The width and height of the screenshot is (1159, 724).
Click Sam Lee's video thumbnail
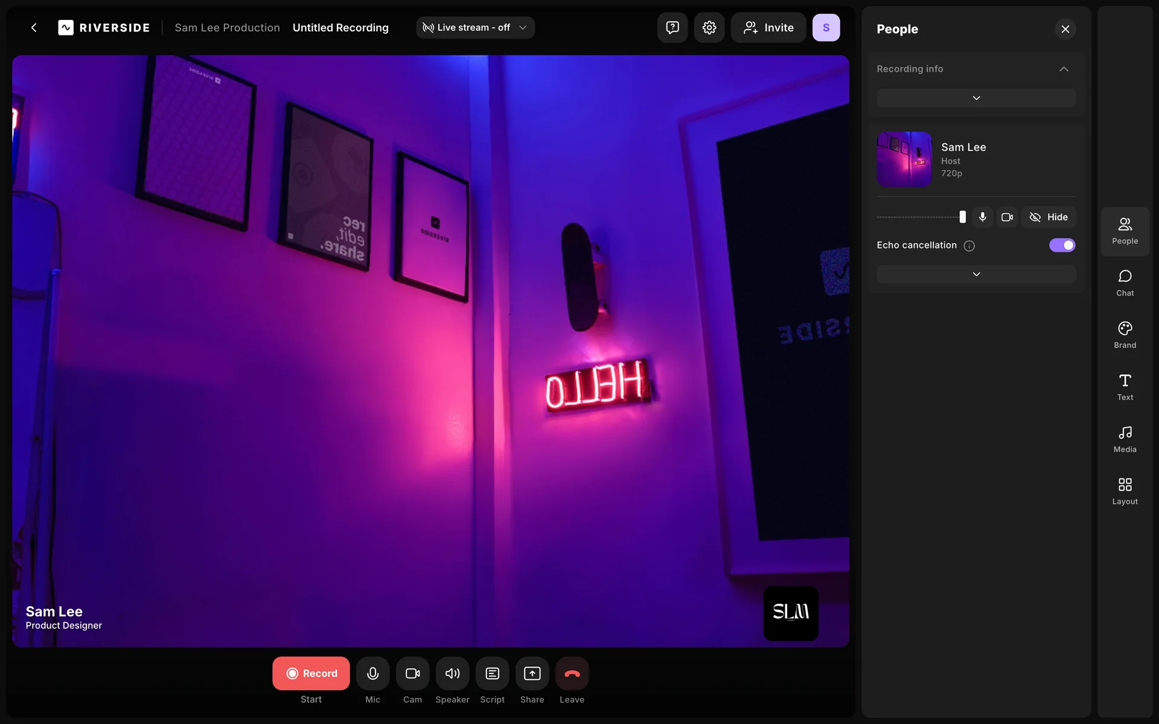click(904, 159)
